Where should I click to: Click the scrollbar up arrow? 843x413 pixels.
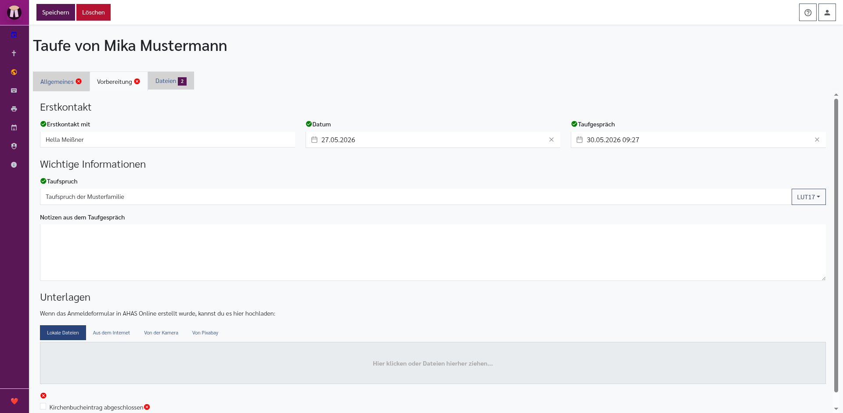pos(836,94)
